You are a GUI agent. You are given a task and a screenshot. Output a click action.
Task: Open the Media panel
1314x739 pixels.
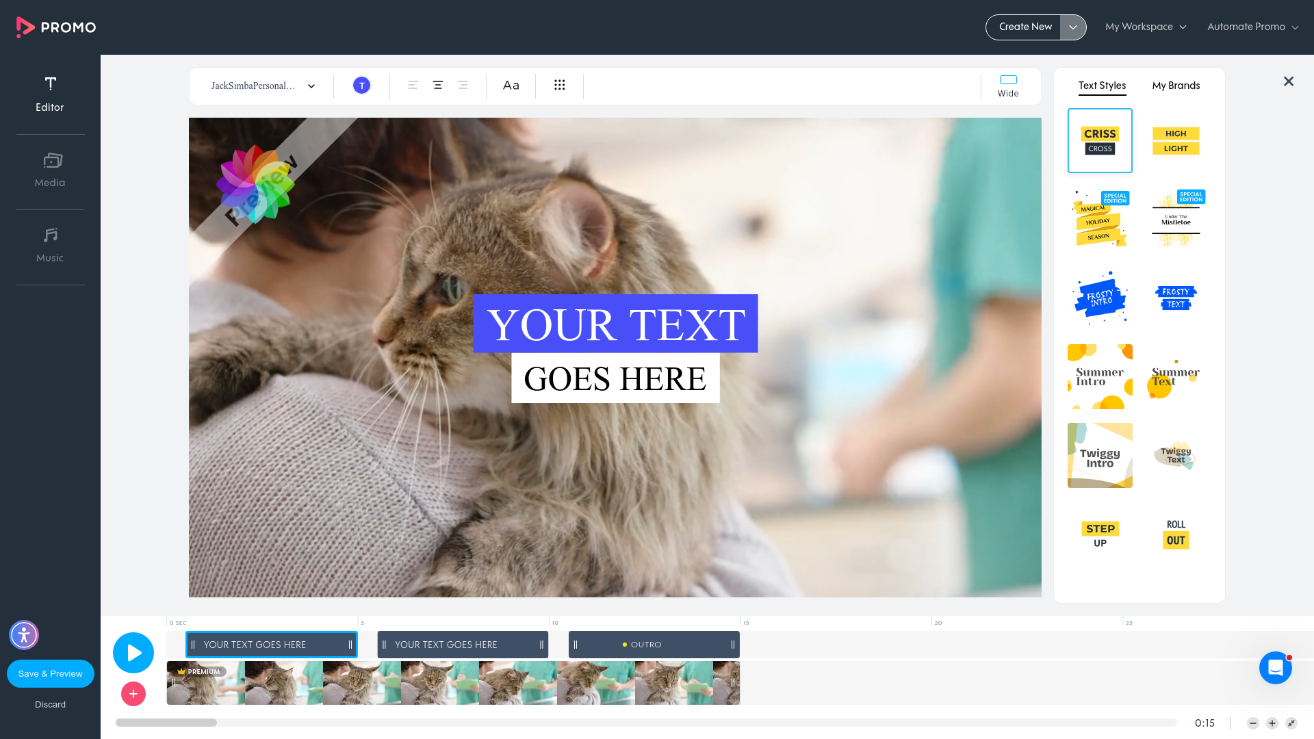(50, 170)
